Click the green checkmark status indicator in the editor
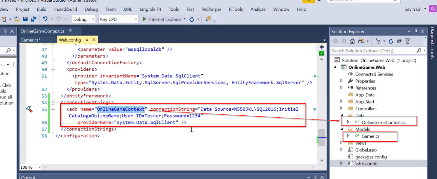 click(321, 53)
